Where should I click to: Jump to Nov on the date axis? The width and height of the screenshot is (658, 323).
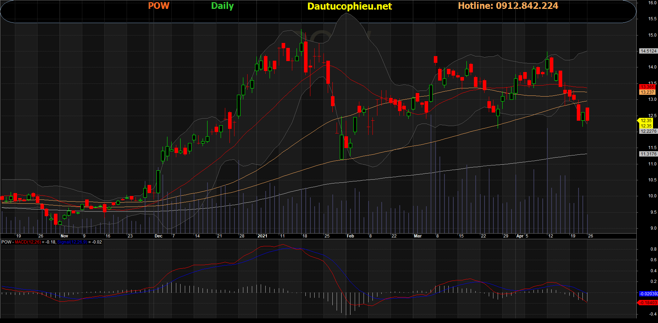(64, 236)
